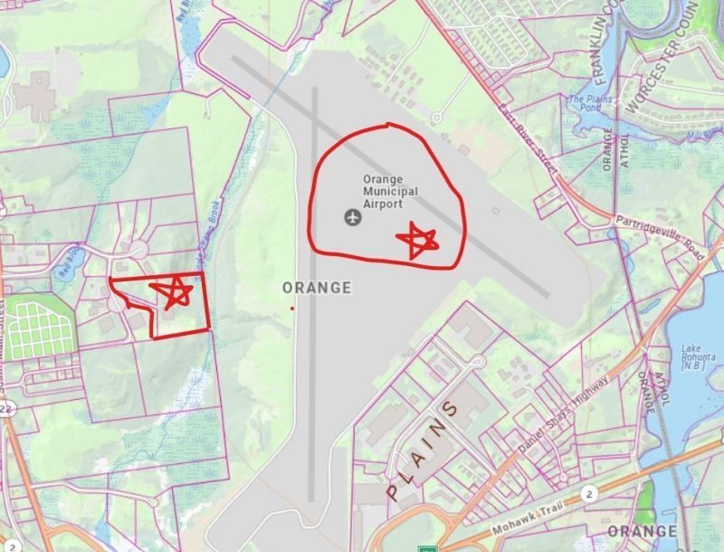This screenshot has width=724, height=552.
Task: Select the central ORANGE town label
Action: pos(318,288)
